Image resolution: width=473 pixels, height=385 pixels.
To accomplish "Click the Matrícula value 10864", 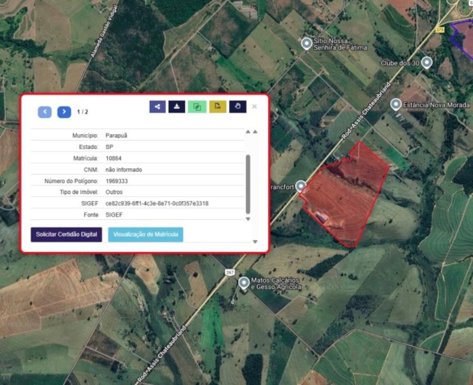I will pyautogui.click(x=114, y=158).
